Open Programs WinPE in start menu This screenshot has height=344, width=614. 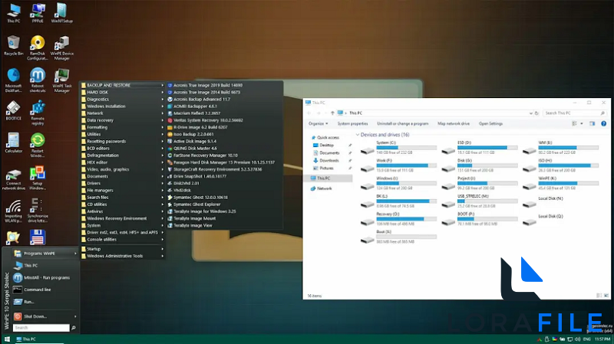tap(45, 254)
